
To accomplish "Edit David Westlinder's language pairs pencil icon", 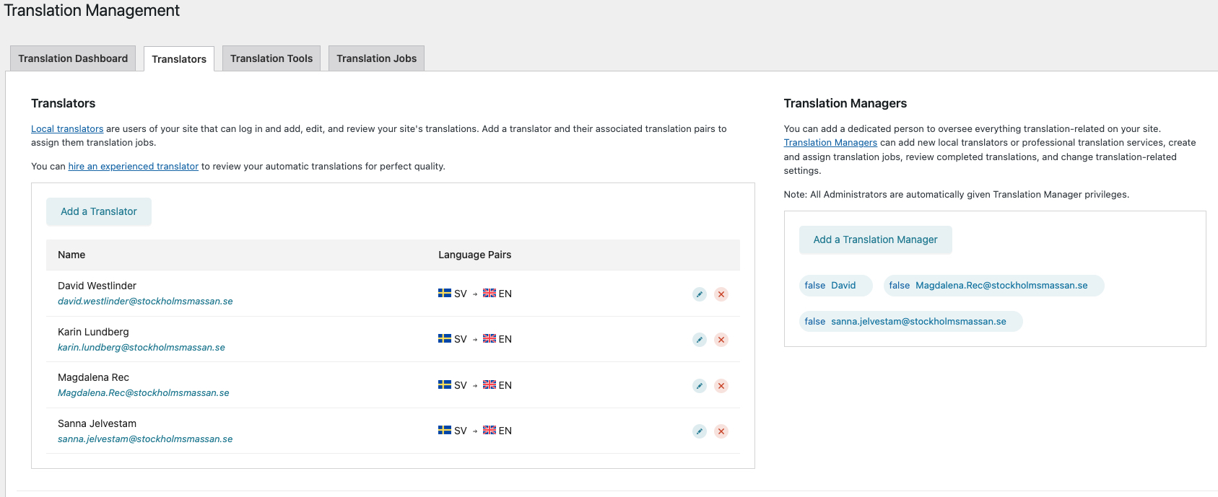I will (699, 294).
